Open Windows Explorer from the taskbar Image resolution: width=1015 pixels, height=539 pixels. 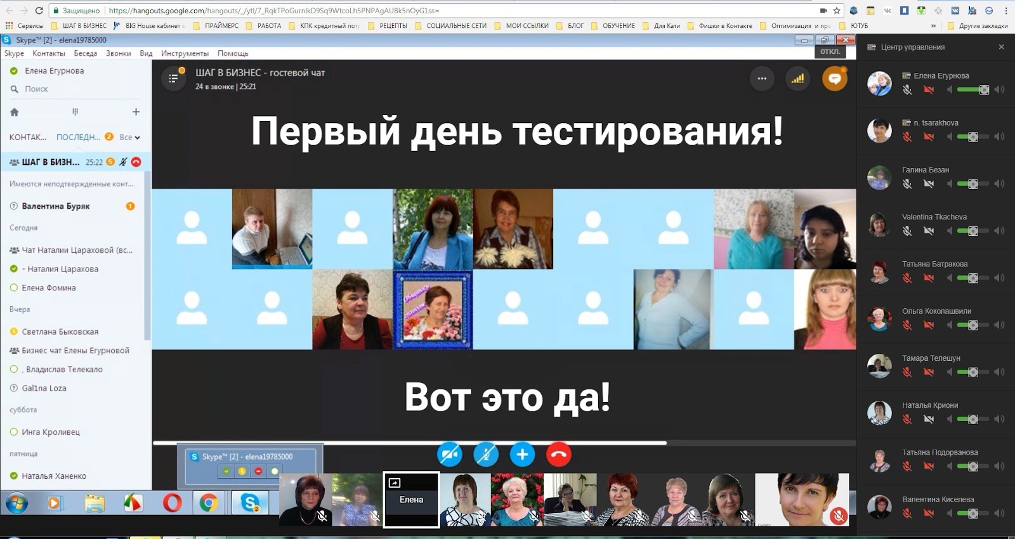[95, 503]
